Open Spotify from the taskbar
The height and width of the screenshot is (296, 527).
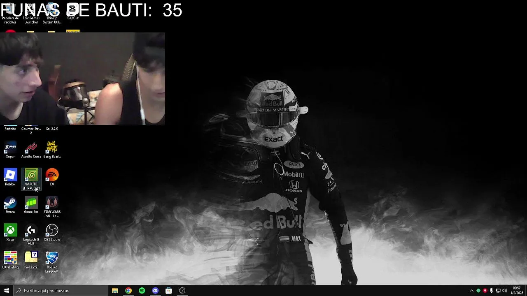(142, 291)
